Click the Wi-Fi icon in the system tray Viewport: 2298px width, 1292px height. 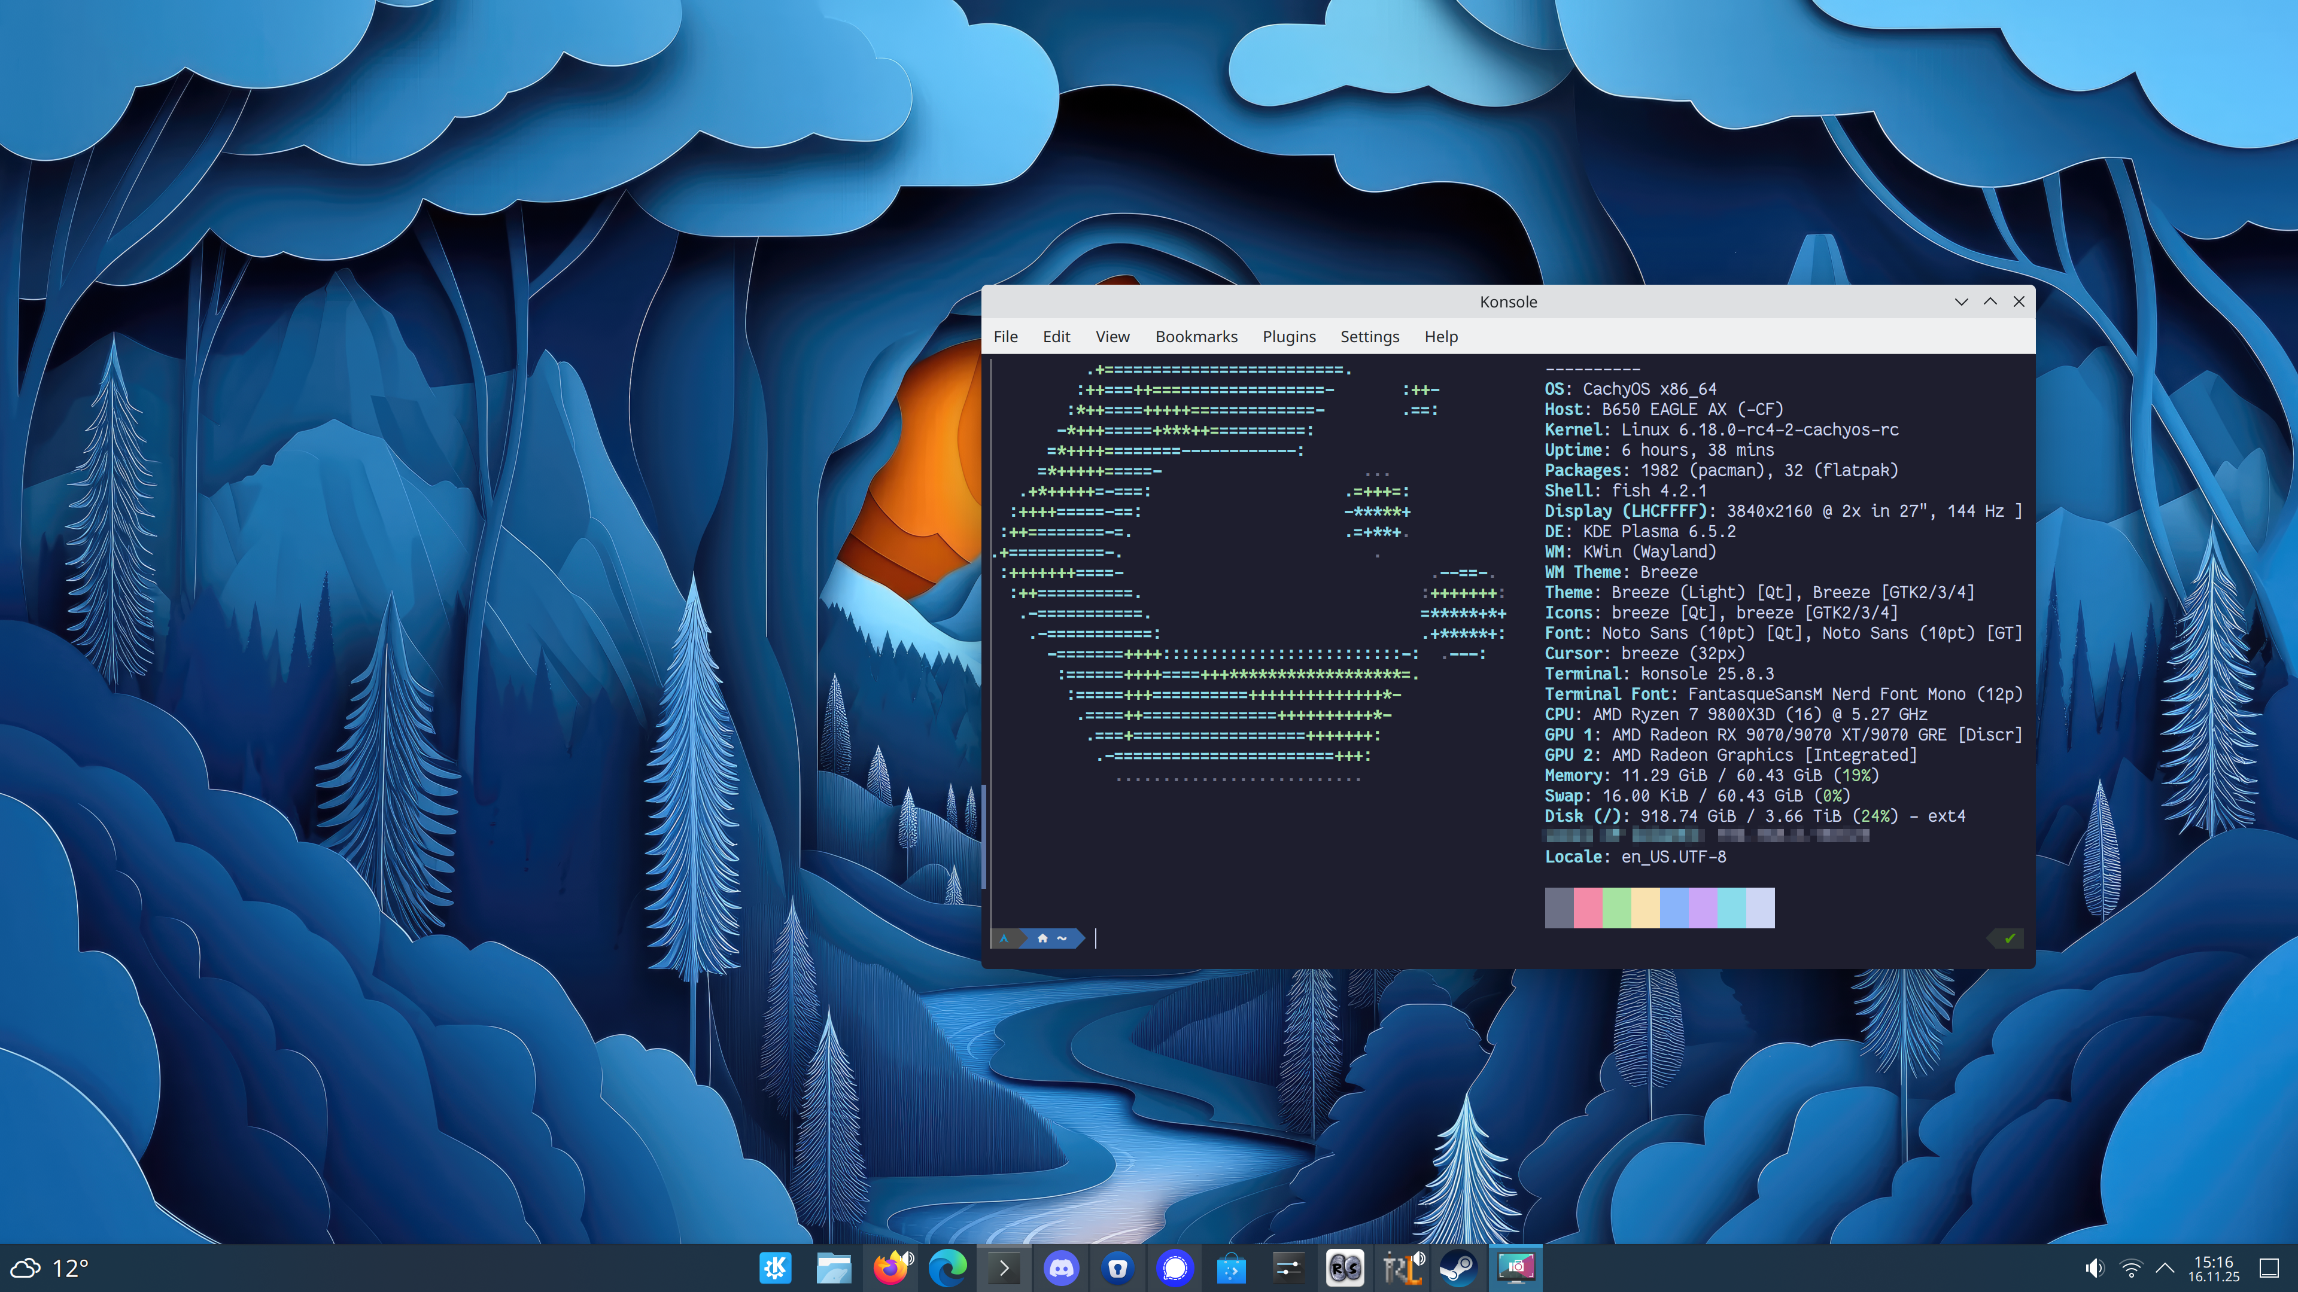2130,1267
